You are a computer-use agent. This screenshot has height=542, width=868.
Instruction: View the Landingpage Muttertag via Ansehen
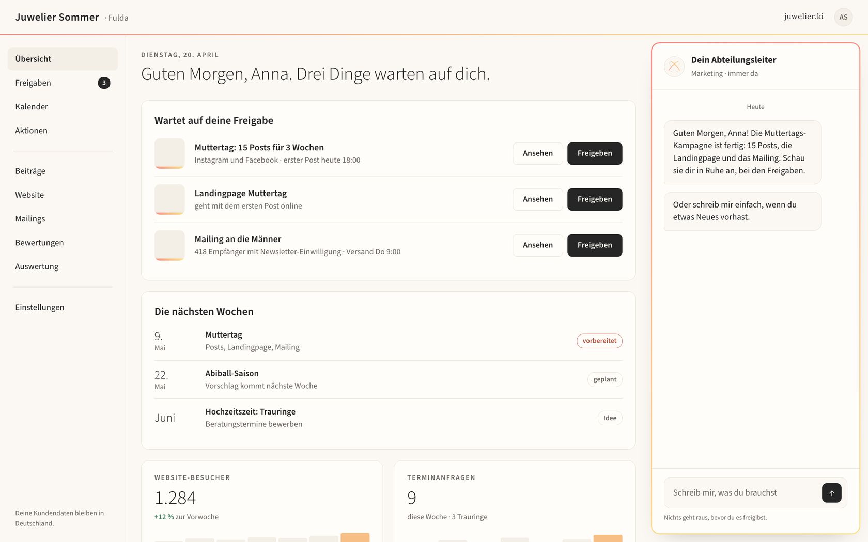pos(537,199)
